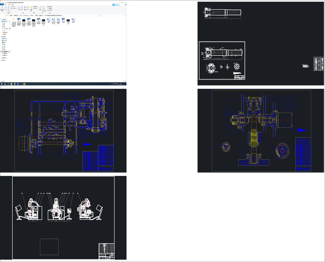Collapse the 快速访问 section in the navigation pane
The height and width of the screenshot is (262, 325).
point(1,20)
